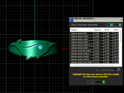Click the green arrow on Calculate
Image resolution: width=124 pixels, height=93 pixels.
point(104,82)
